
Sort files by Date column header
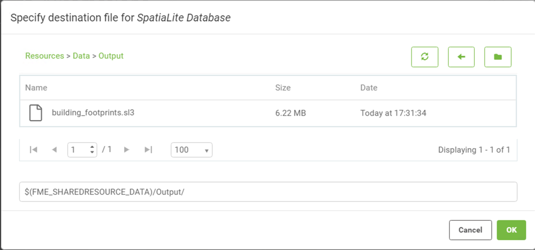(x=369, y=88)
